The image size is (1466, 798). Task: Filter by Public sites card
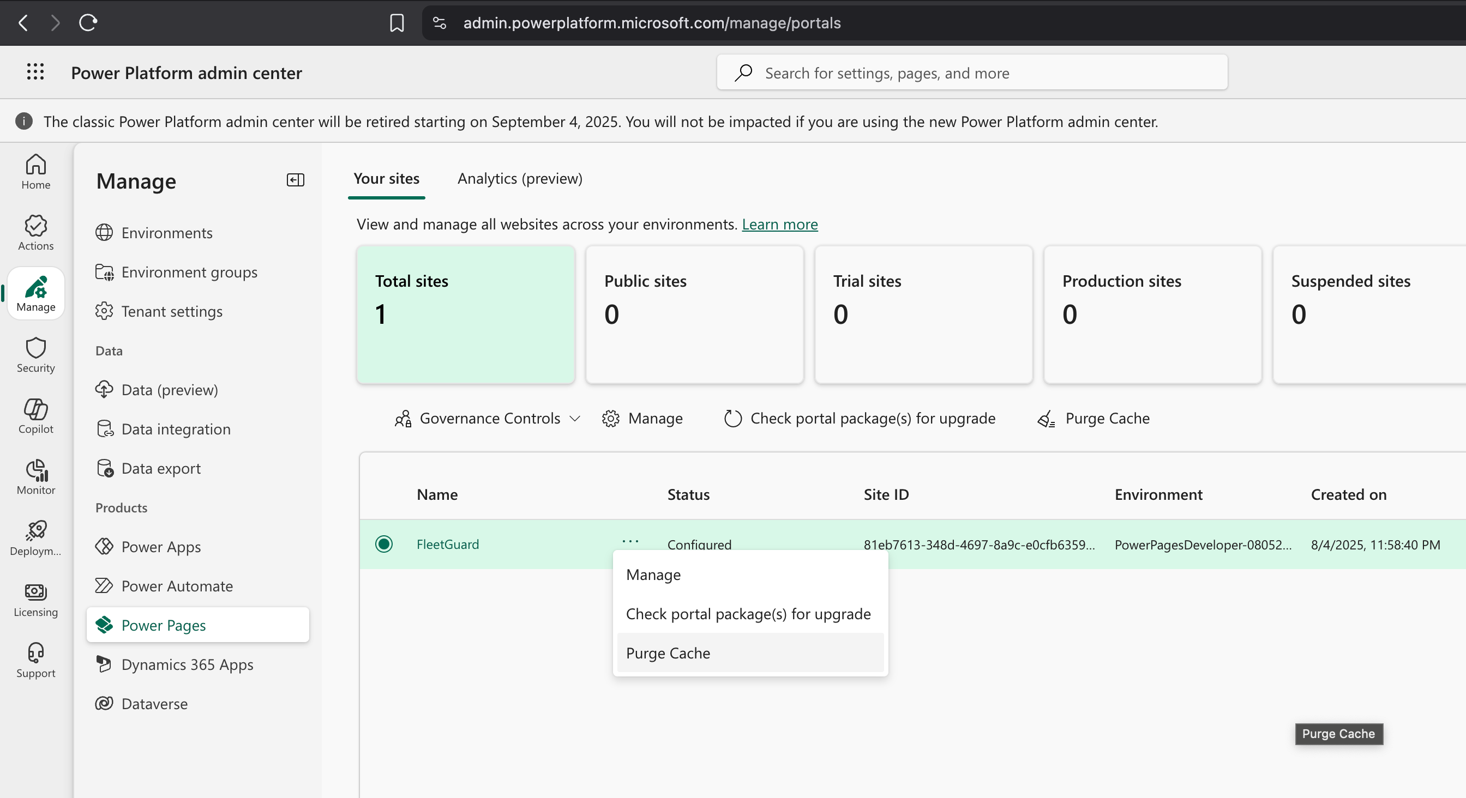tap(694, 315)
